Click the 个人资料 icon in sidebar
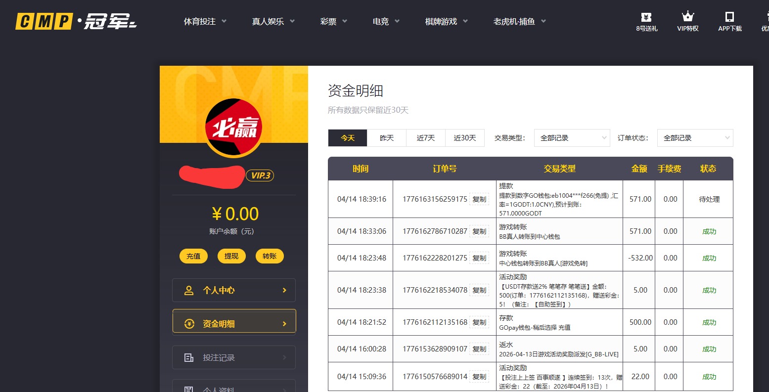The width and height of the screenshot is (769, 392). point(188,389)
